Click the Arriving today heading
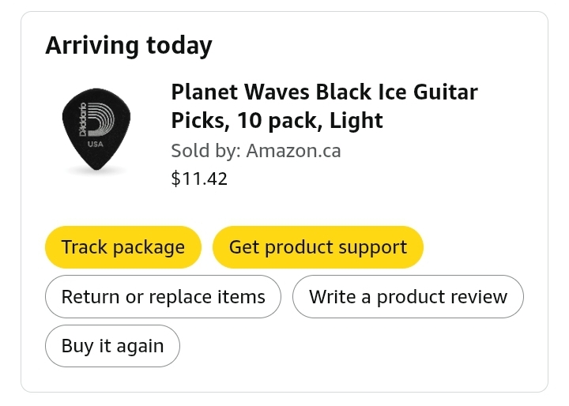The image size is (569, 406). click(x=128, y=46)
